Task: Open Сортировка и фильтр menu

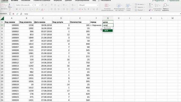Action: click(157, 7)
